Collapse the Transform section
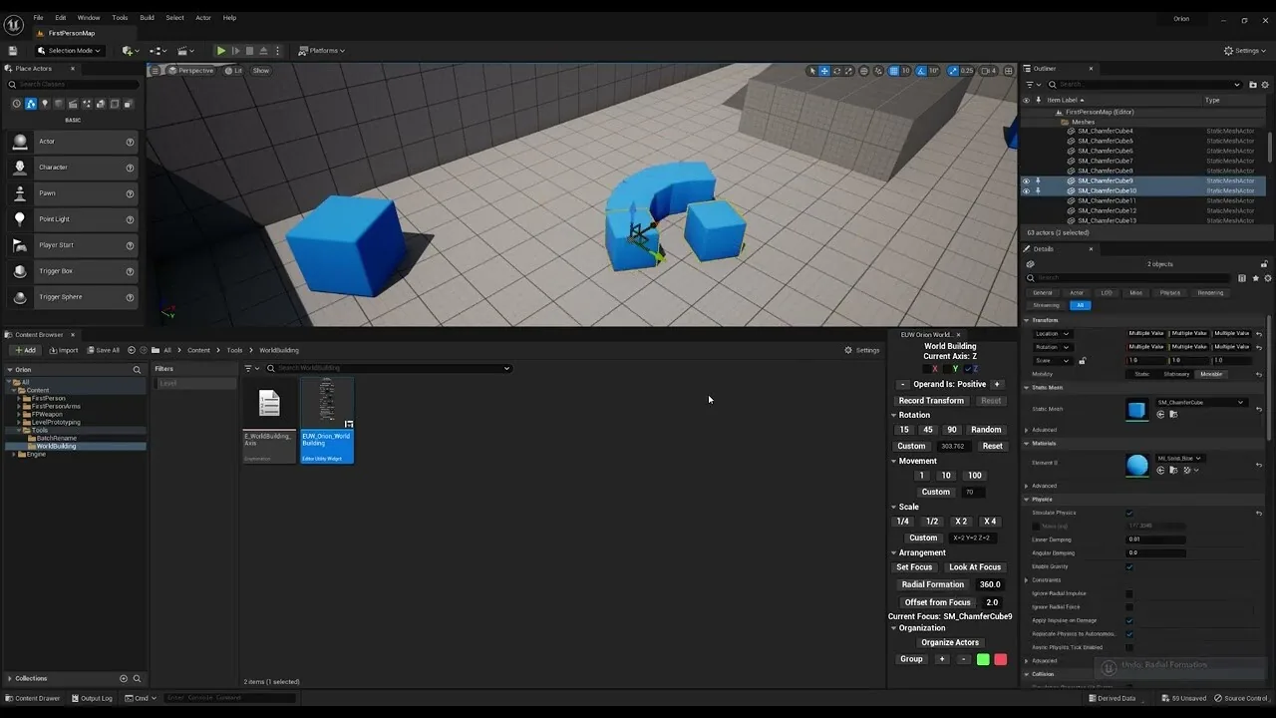Screen dimensions: 1276x718 [1028, 320]
